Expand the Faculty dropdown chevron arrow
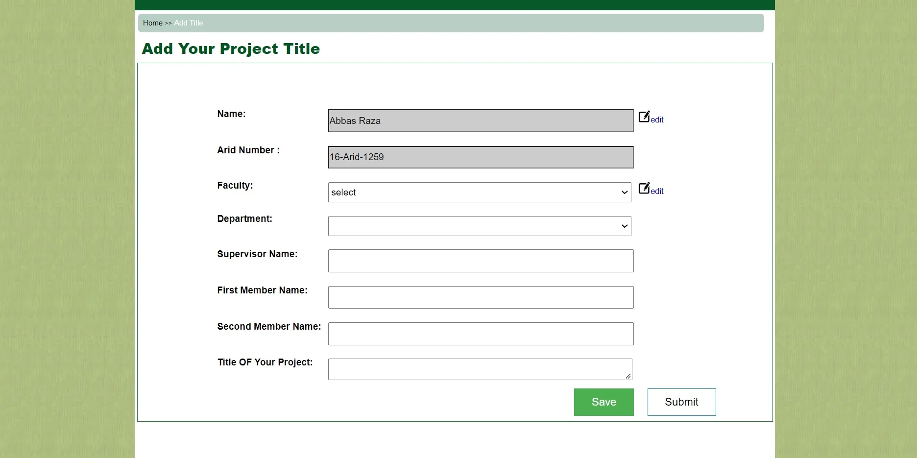The height and width of the screenshot is (458, 917). tap(624, 193)
